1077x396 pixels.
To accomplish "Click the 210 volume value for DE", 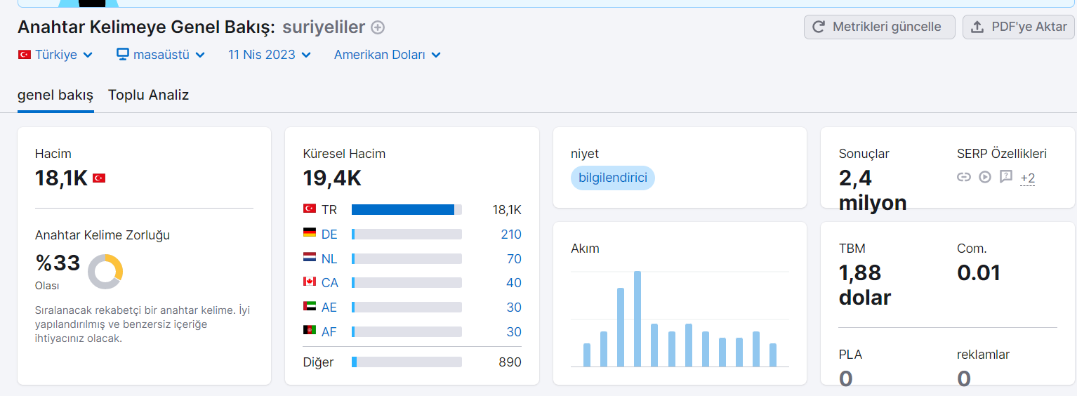I will click(511, 235).
